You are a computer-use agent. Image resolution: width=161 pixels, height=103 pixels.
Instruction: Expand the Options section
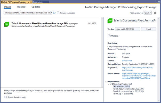109,36
